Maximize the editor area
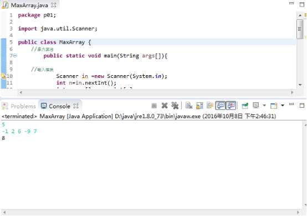The width and height of the screenshot is (307, 216). (302, 4)
